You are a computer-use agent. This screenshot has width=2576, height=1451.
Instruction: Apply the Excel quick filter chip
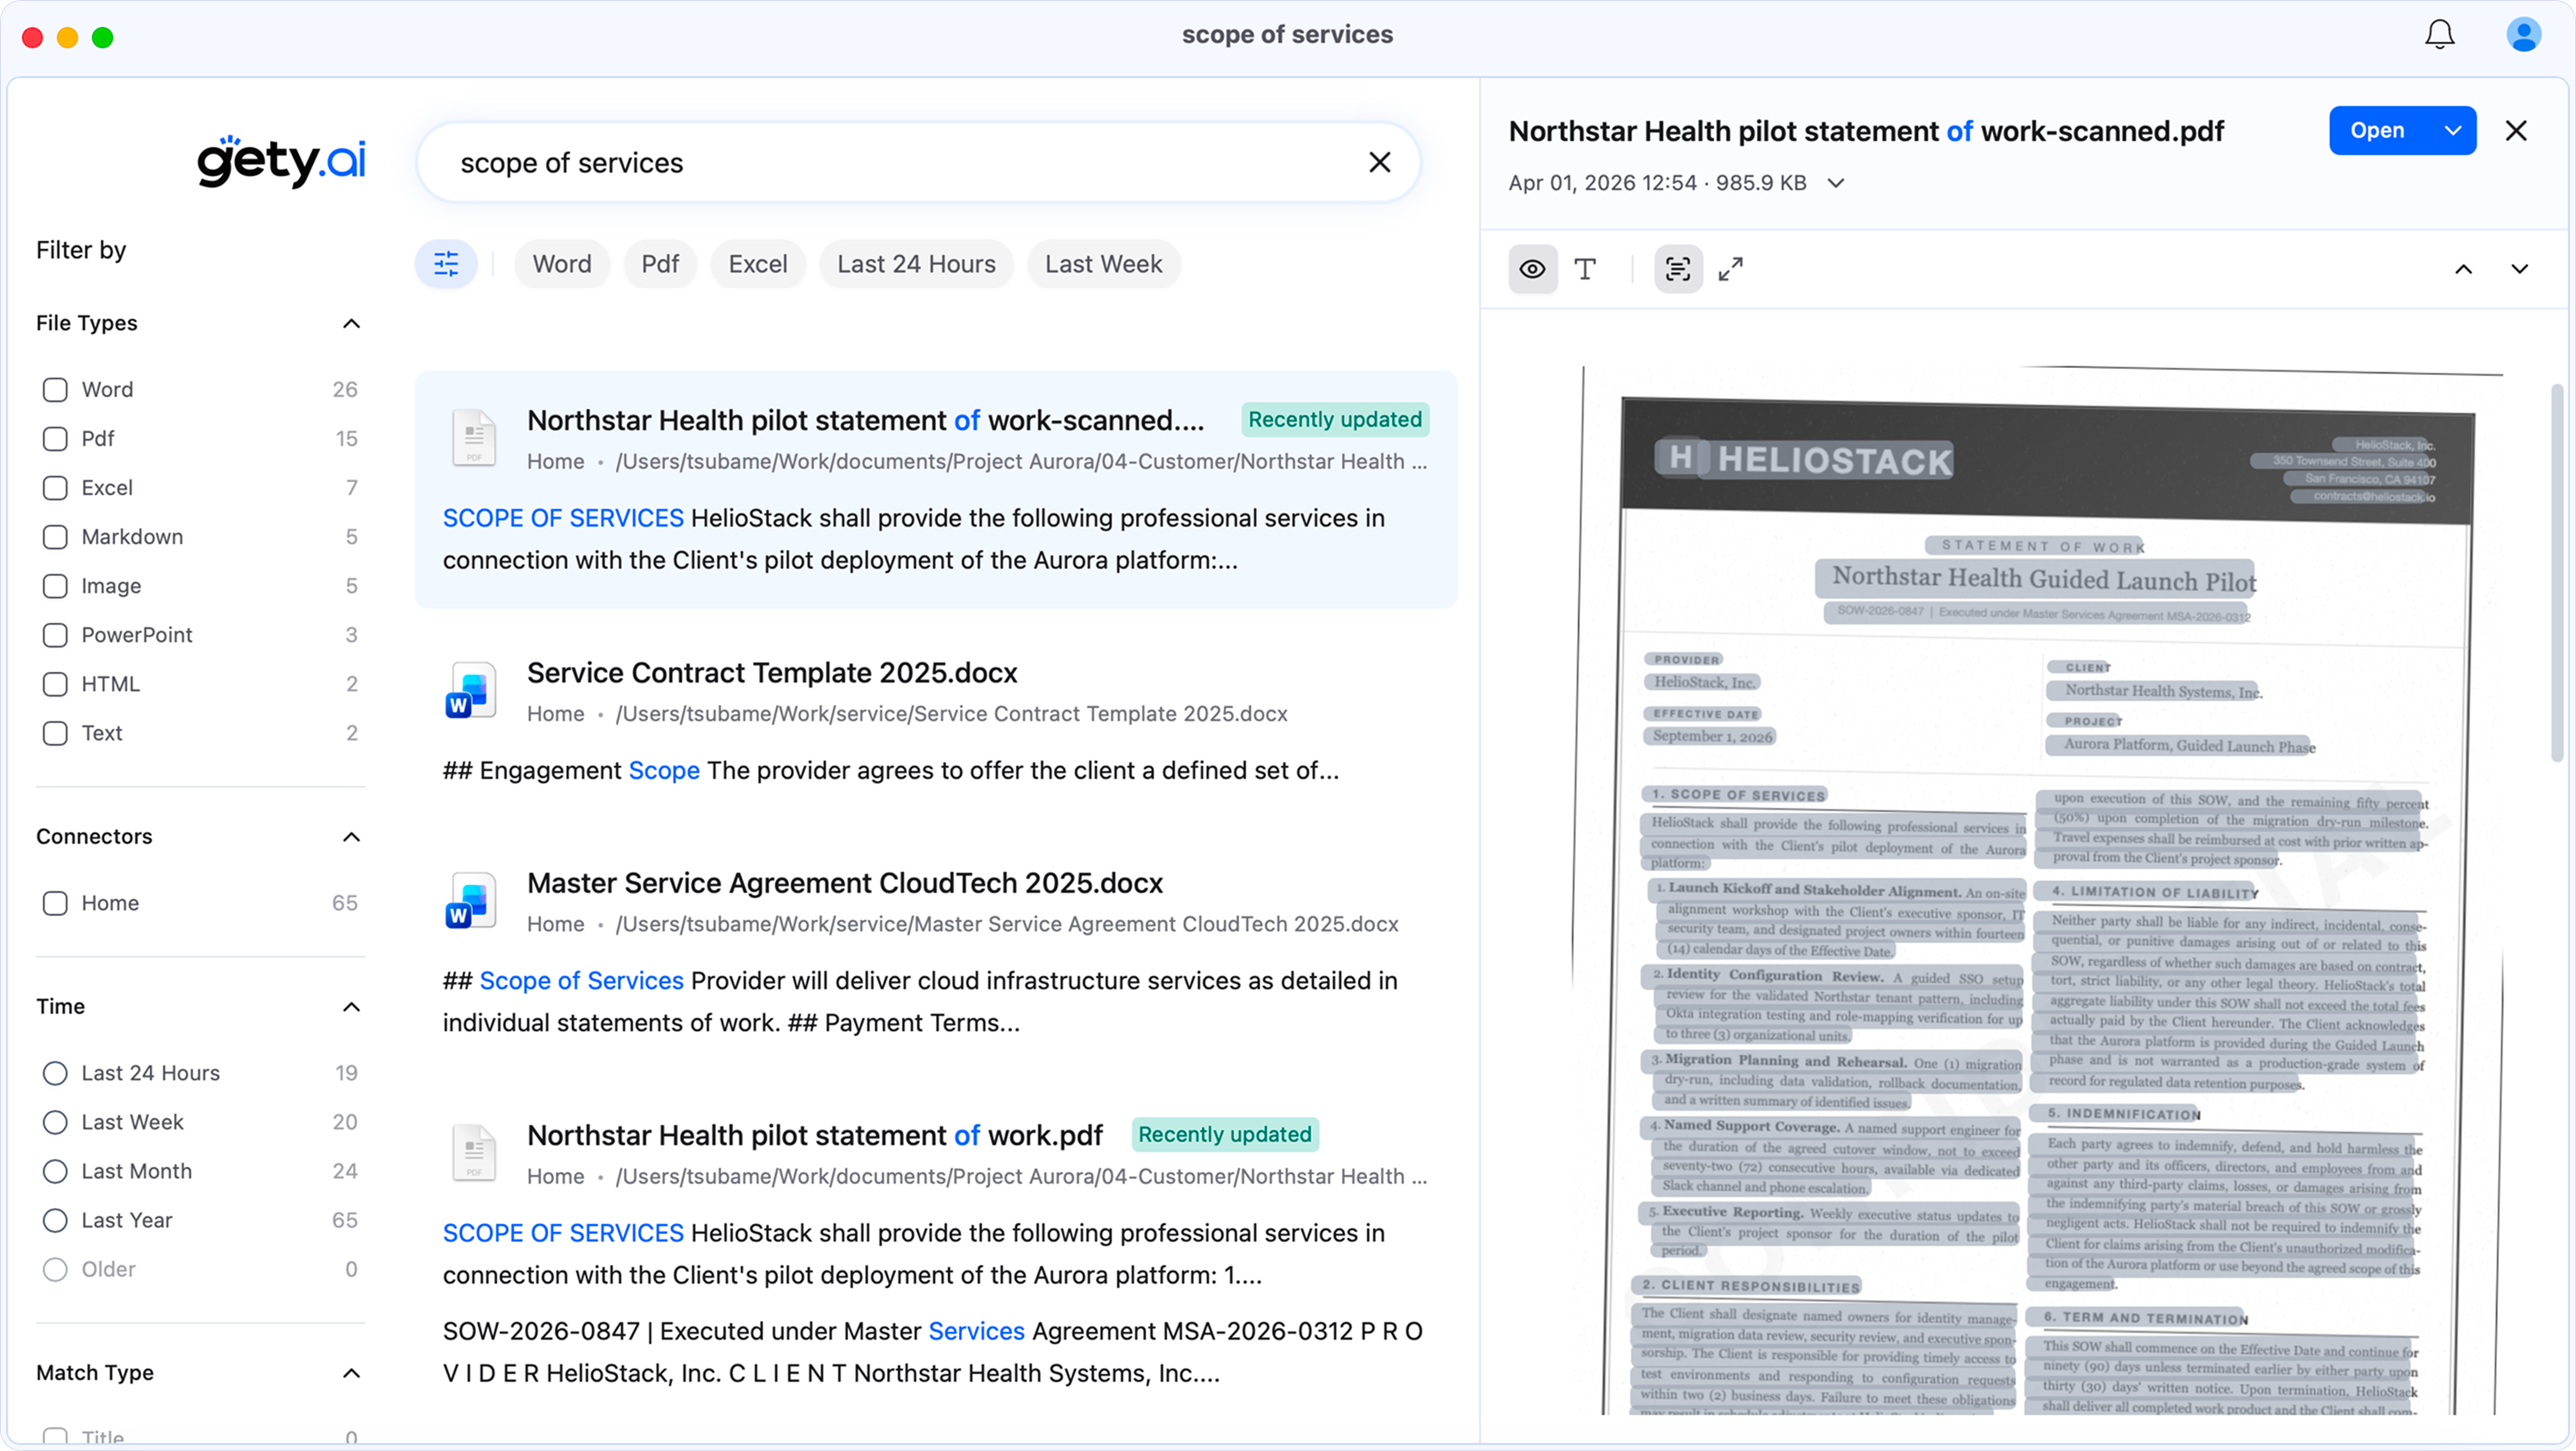758,264
